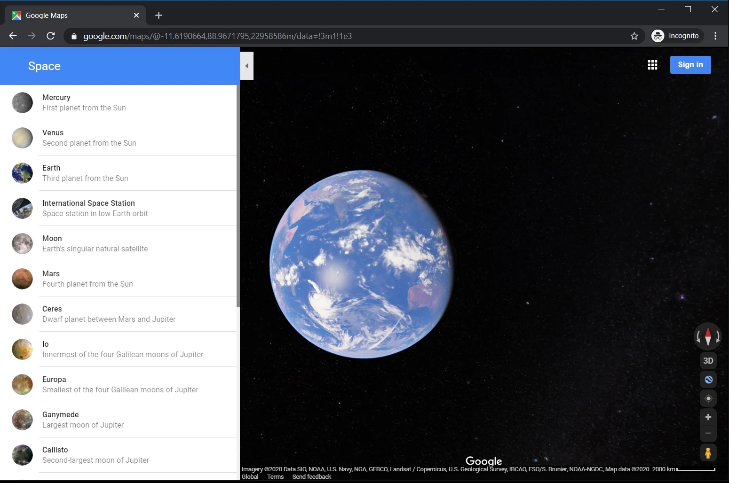Zoom out using the minus control
The height and width of the screenshot is (483, 729).
(708, 433)
